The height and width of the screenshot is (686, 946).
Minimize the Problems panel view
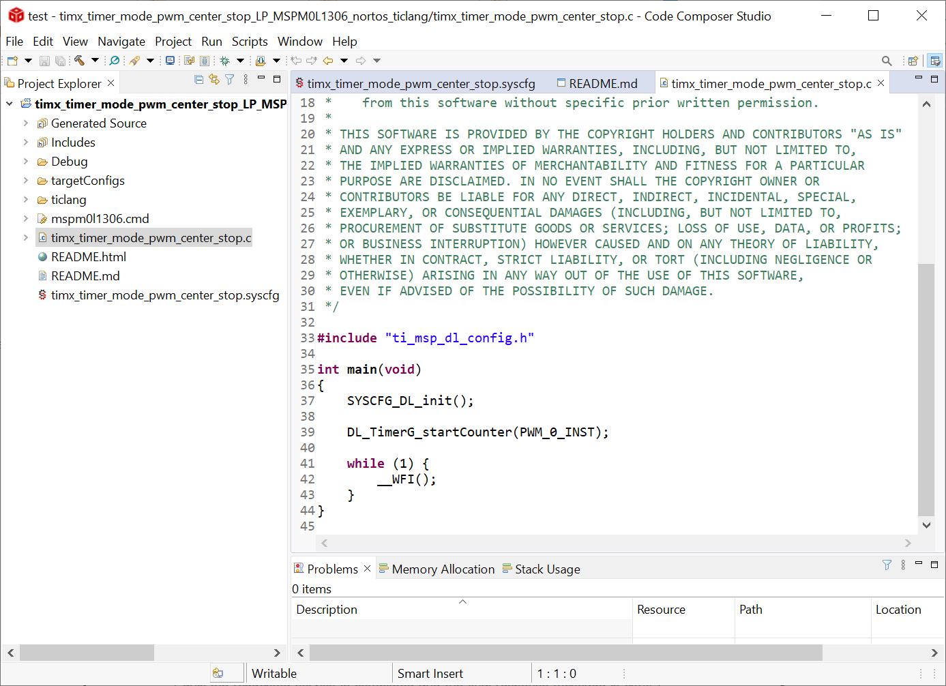(919, 564)
